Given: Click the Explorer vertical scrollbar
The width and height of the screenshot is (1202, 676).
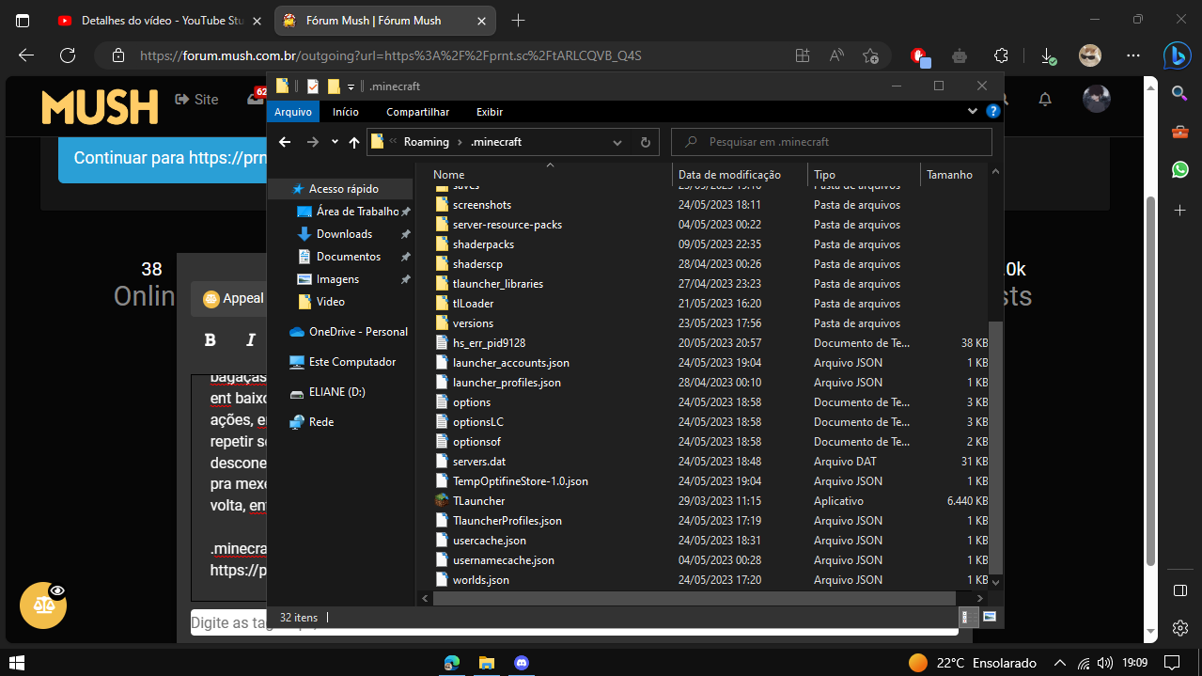Looking at the screenshot, I should [x=997, y=447].
